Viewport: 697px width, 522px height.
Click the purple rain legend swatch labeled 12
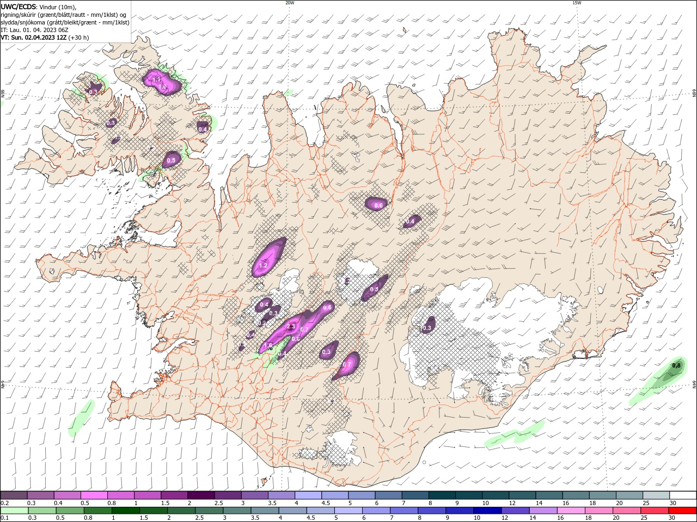click(515, 511)
